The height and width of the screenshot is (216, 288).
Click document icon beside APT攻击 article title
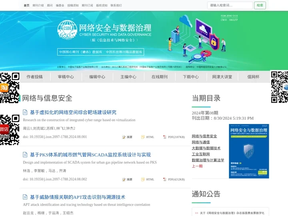coord(25,197)
